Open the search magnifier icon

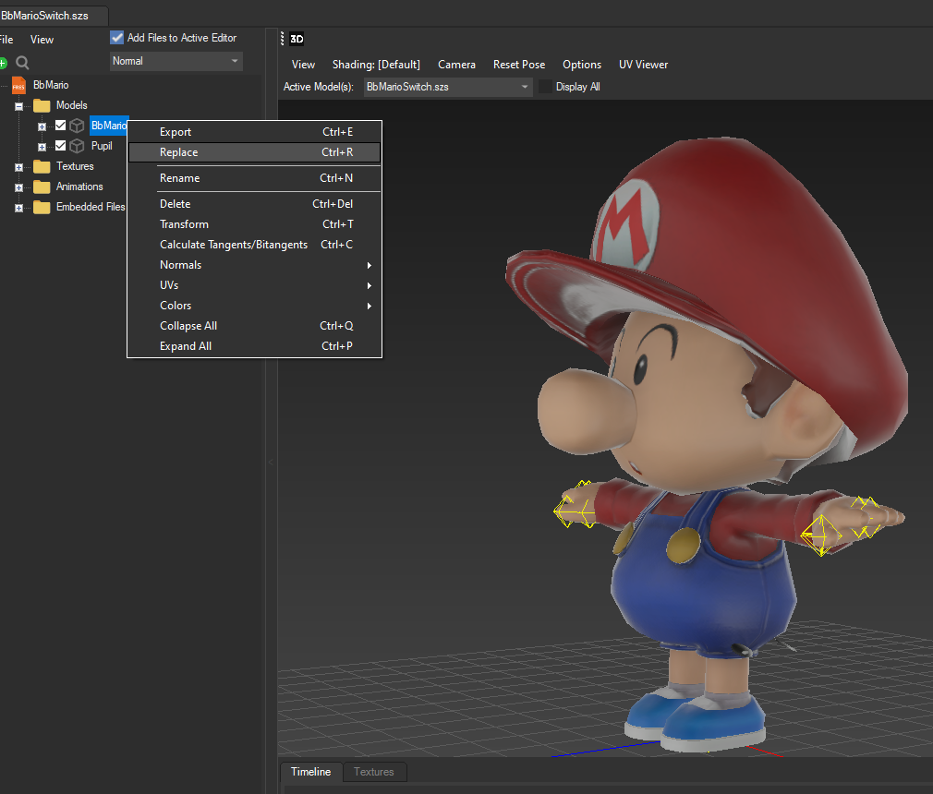22,63
